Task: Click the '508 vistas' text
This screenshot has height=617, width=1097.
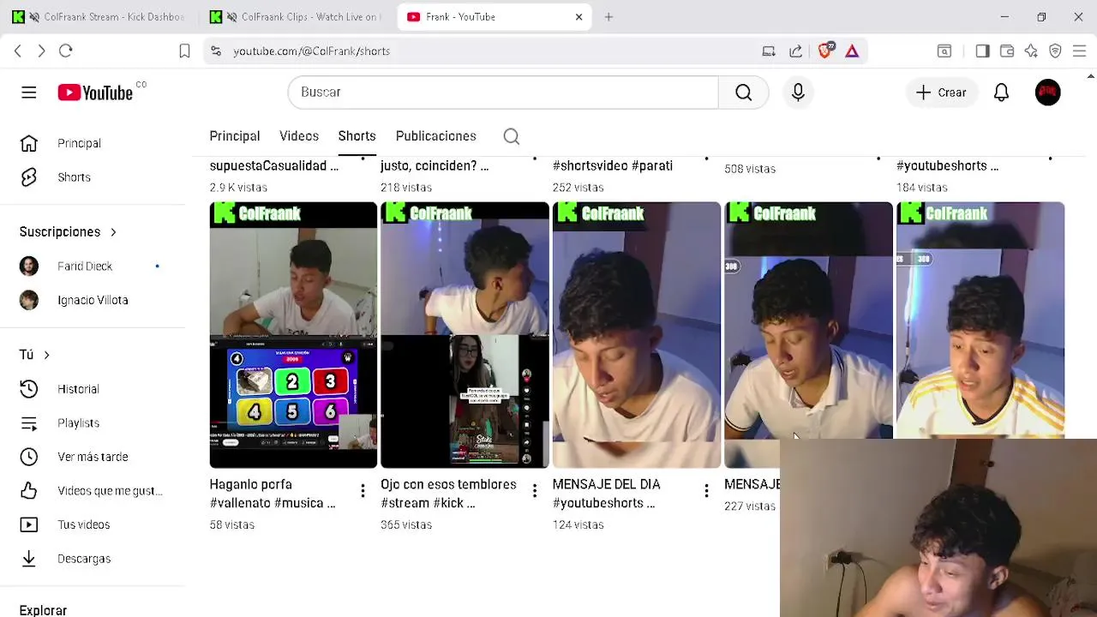Action: click(750, 169)
